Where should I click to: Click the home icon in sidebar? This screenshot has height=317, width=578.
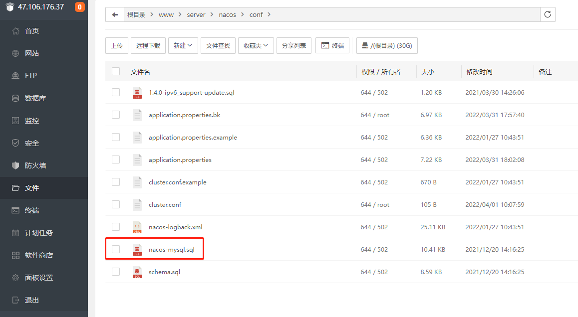click(x=15, y=31)
